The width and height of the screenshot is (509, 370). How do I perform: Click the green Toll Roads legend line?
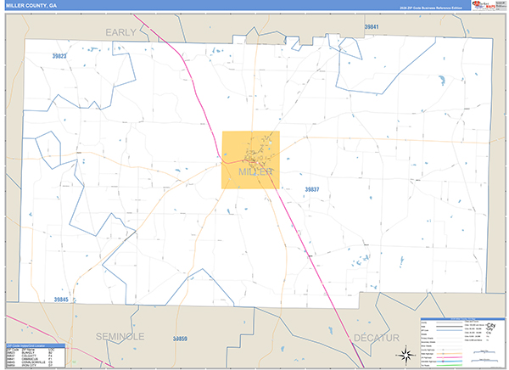pos(450,365)
